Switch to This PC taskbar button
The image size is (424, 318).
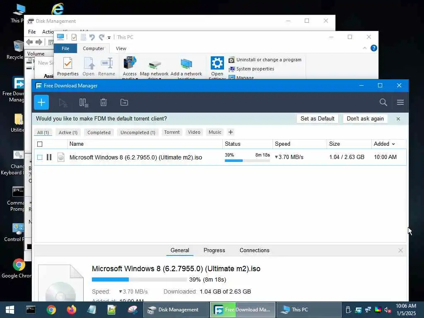(x=308, y=310)
